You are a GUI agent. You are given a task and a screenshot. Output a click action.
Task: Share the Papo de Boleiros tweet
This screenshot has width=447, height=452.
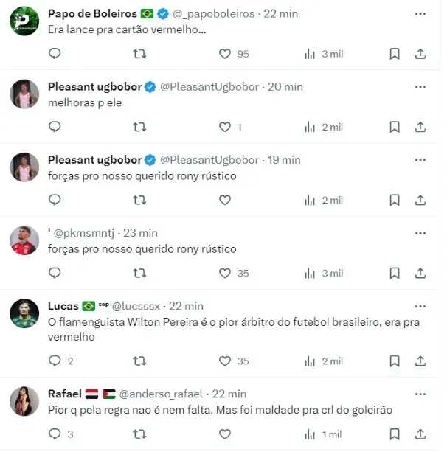tap(420, 54)
